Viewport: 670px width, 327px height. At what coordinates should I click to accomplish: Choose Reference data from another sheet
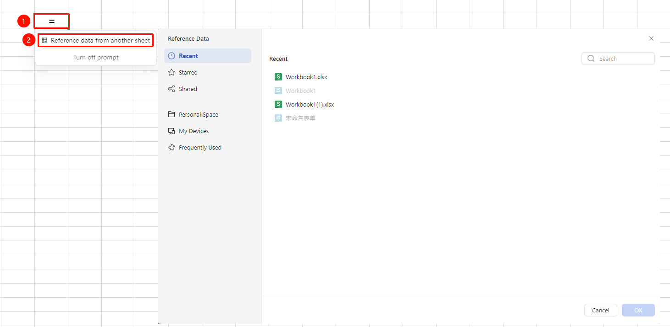click(x=95, y=40)
